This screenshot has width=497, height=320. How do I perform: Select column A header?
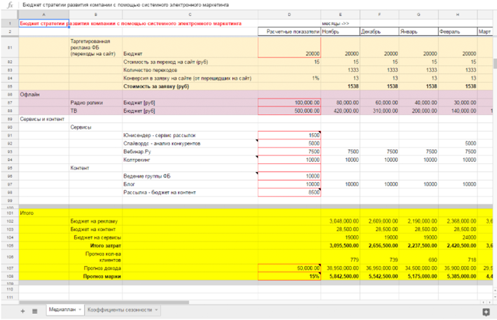pyautogui.click(x=43, y=15)
